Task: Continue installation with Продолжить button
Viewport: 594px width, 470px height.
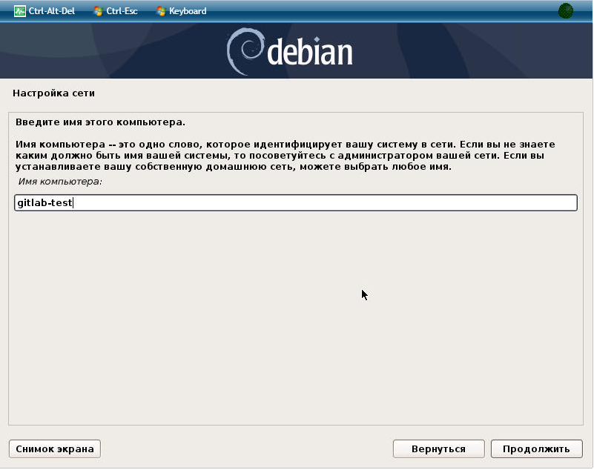Action: [x=536, y=449]
